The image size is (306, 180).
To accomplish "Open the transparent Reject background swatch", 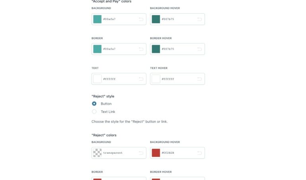I will point(97,153).
